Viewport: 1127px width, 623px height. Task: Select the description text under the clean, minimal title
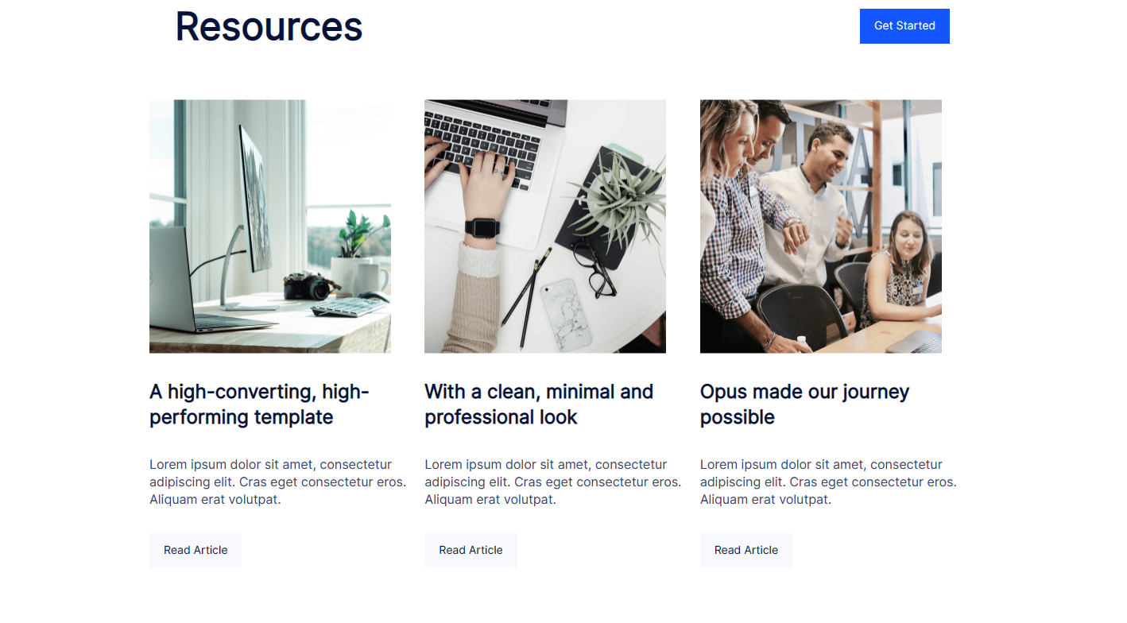click(x=553, y=482)
